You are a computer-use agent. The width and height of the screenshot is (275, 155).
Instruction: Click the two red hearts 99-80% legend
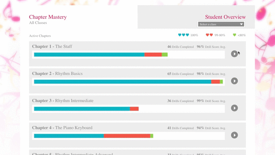click(x=215, y=35)
